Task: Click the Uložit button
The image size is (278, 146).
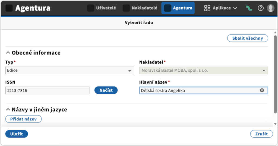Action: (17, 134)
